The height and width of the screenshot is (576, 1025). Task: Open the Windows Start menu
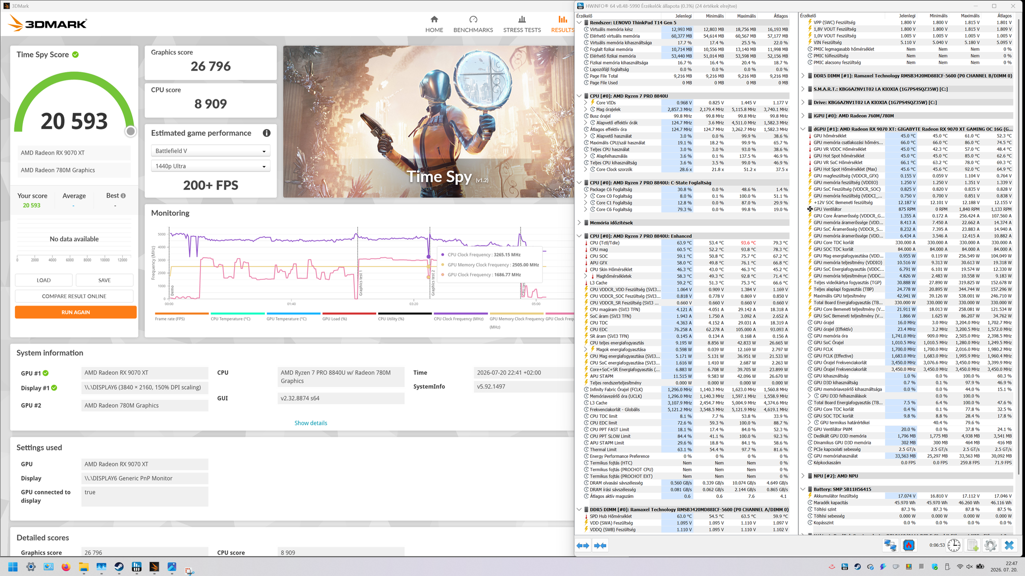pos(13,567)
